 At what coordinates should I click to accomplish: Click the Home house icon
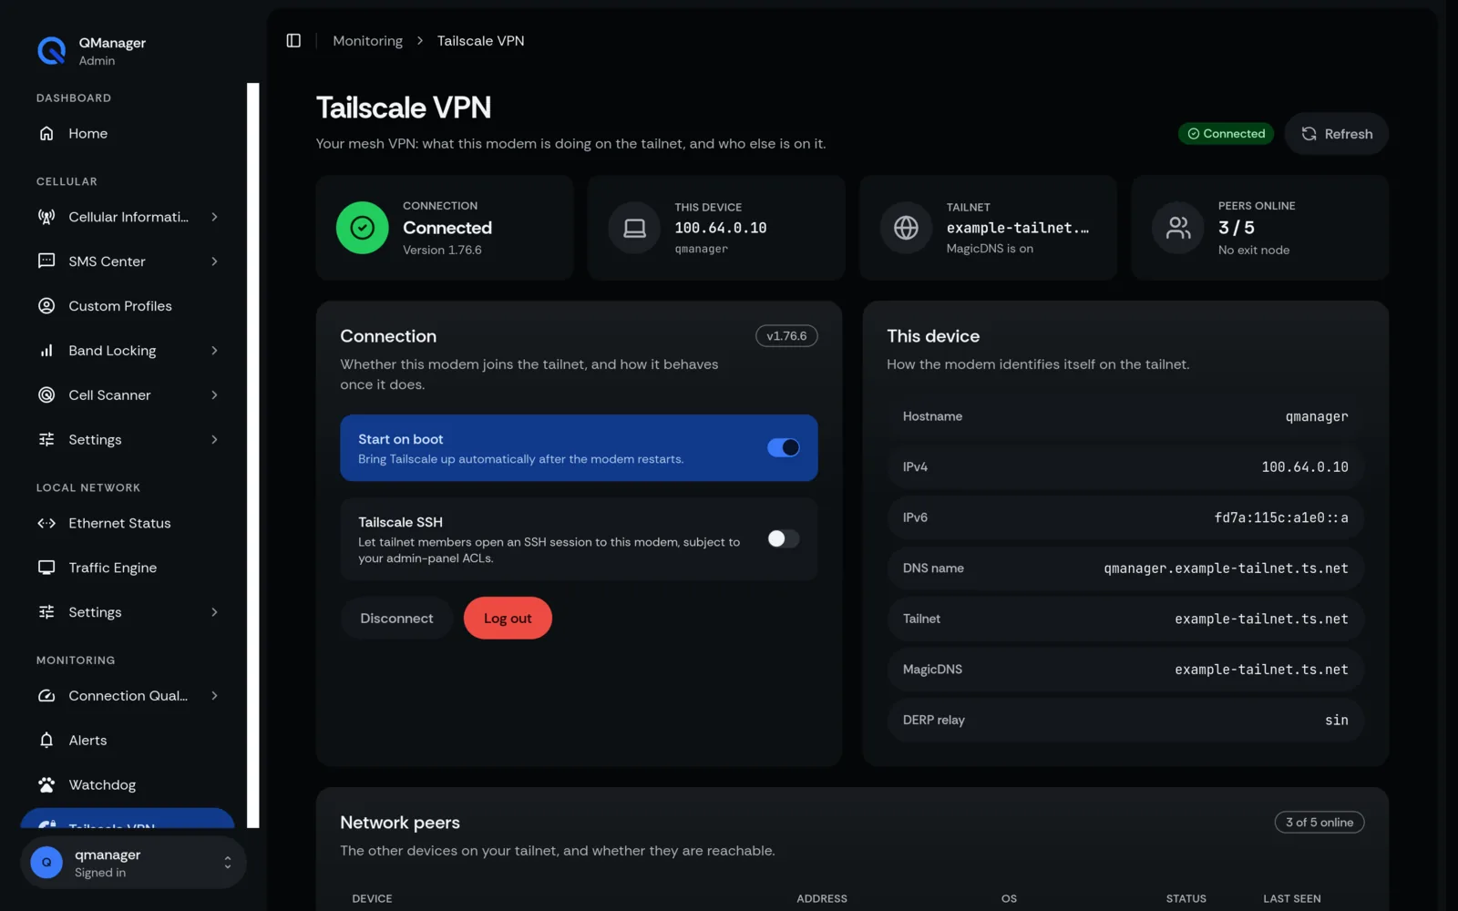point(46,133)
